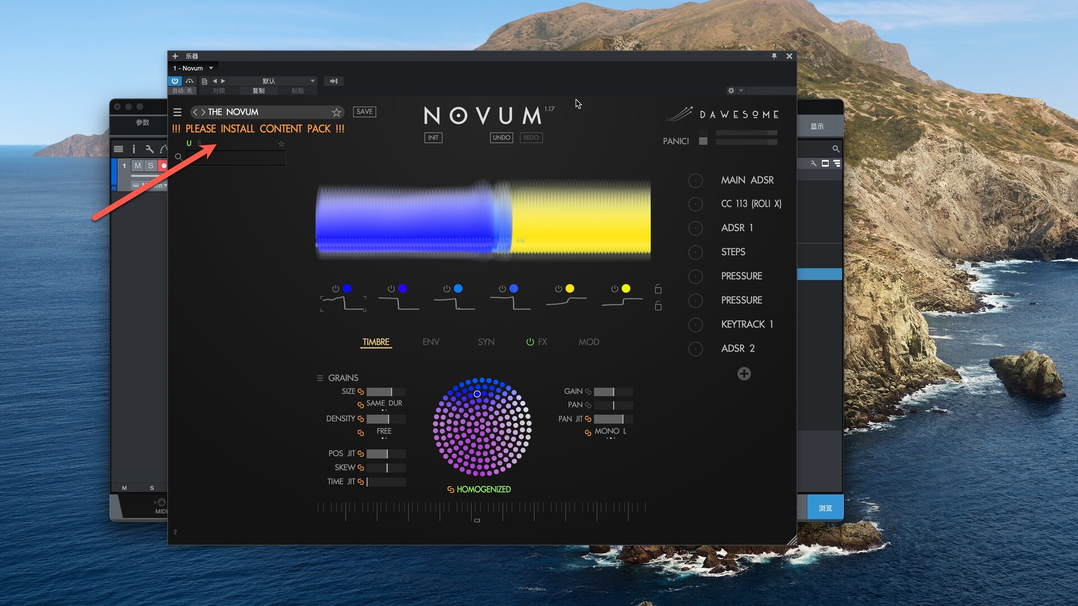Open plugin settings gear icon
Screen dimensions: 1078x606
730,90
